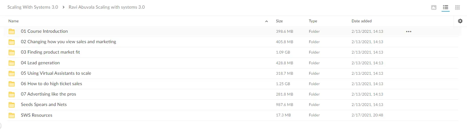Screen dimensions: 467x131
Task: Click Ravi Abuvala Scaling with systems 3.0 breadcrumb
Action: pos(107,7)
